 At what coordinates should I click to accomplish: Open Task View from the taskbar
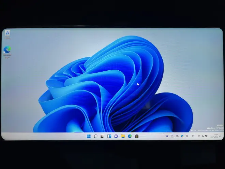point(102,136)
